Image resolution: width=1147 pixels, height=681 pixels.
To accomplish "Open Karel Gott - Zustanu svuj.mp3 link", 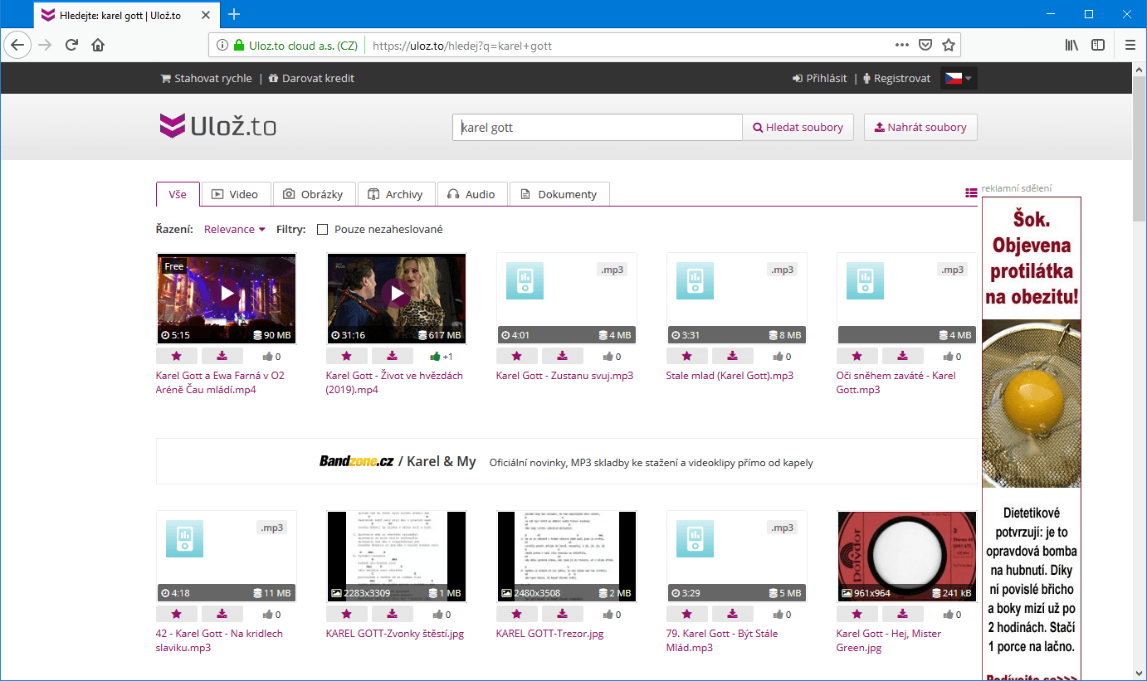I will pyautogui.click(x=564, y=376).
